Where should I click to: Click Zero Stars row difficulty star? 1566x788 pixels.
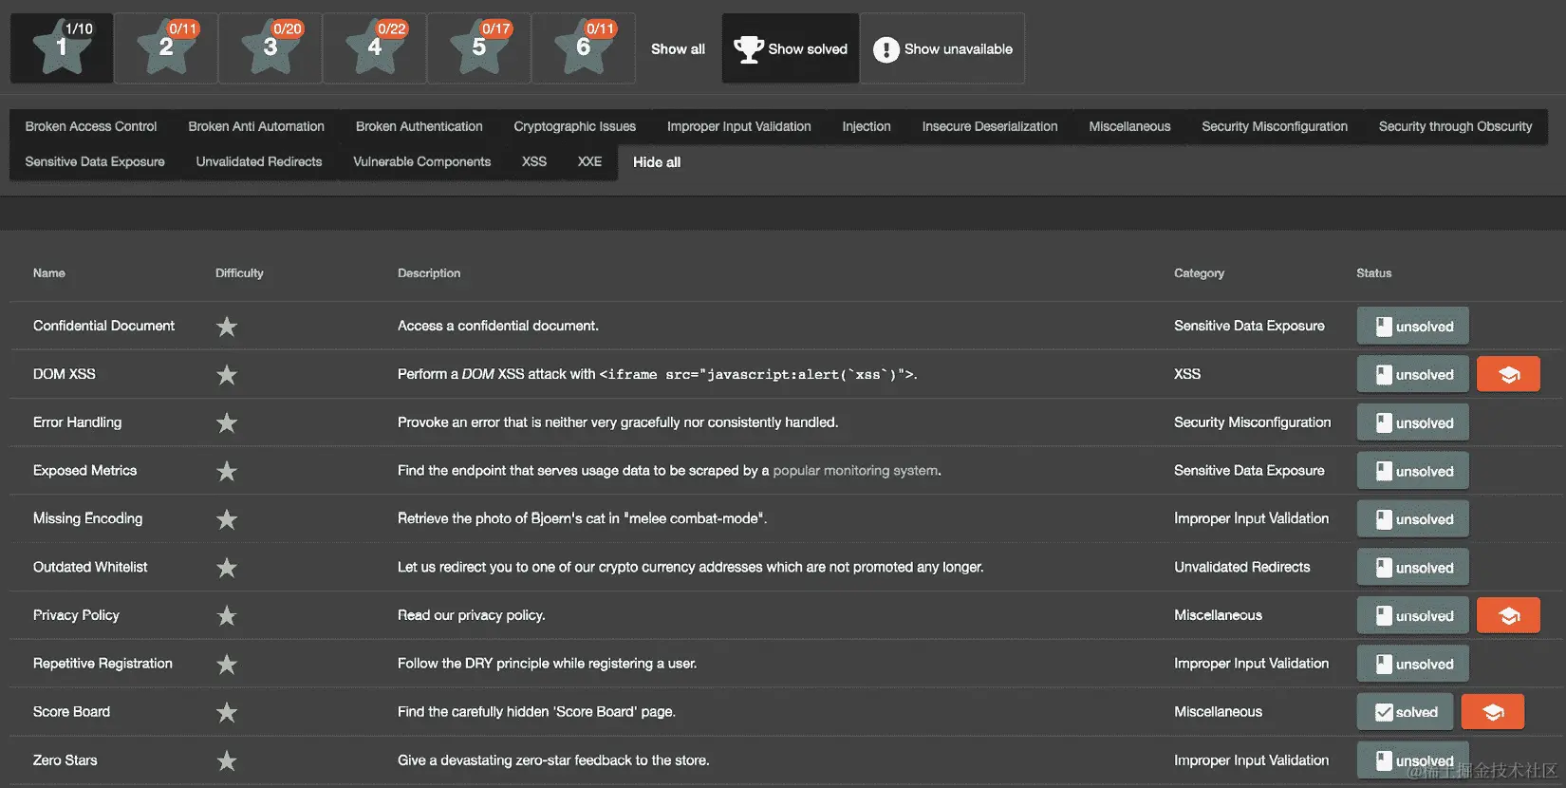pyautogui.click(x=226, y=760)
